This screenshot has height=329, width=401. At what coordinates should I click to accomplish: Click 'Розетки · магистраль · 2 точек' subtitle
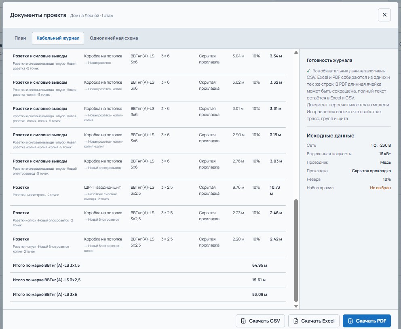[x=36, y=195]
